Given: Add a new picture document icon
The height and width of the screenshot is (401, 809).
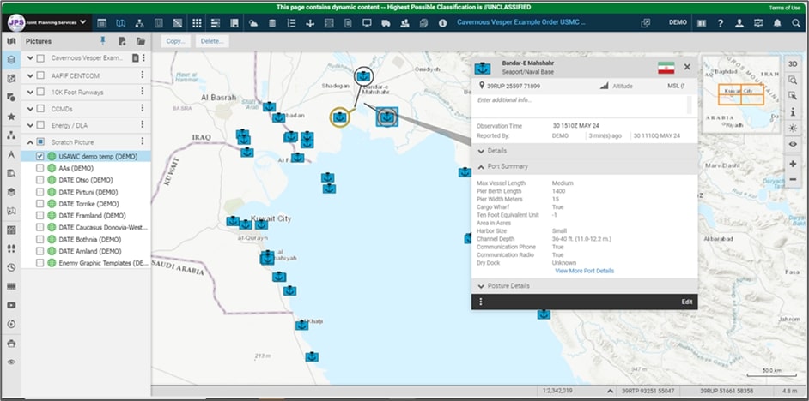Looking at the screenshot, I should coord(122,41).
